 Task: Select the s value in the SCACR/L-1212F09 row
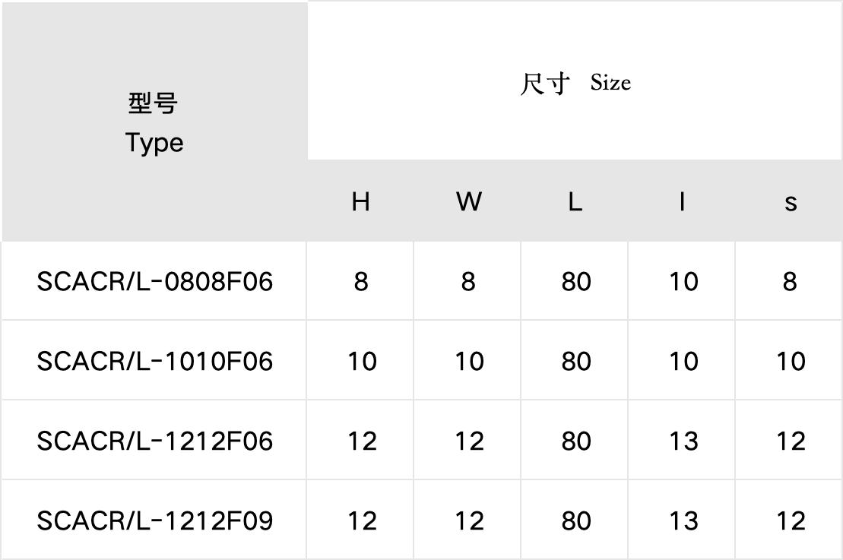coord(791,520)
